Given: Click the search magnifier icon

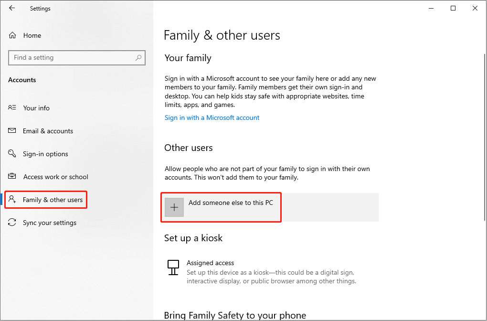Looking at the screenshot, I should point(138,57).
